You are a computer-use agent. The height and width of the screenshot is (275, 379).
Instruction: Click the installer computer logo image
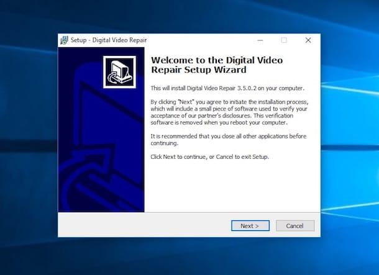coord(119,72)
